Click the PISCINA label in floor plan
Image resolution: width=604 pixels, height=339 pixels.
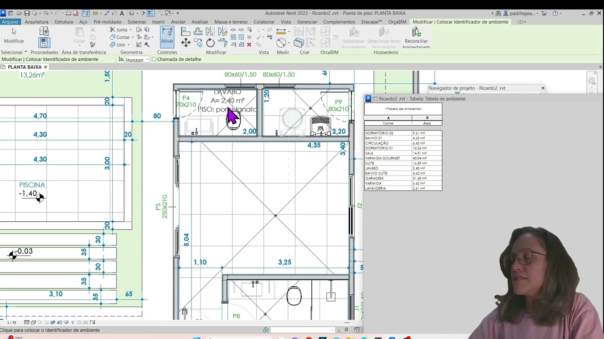point(32,185)
